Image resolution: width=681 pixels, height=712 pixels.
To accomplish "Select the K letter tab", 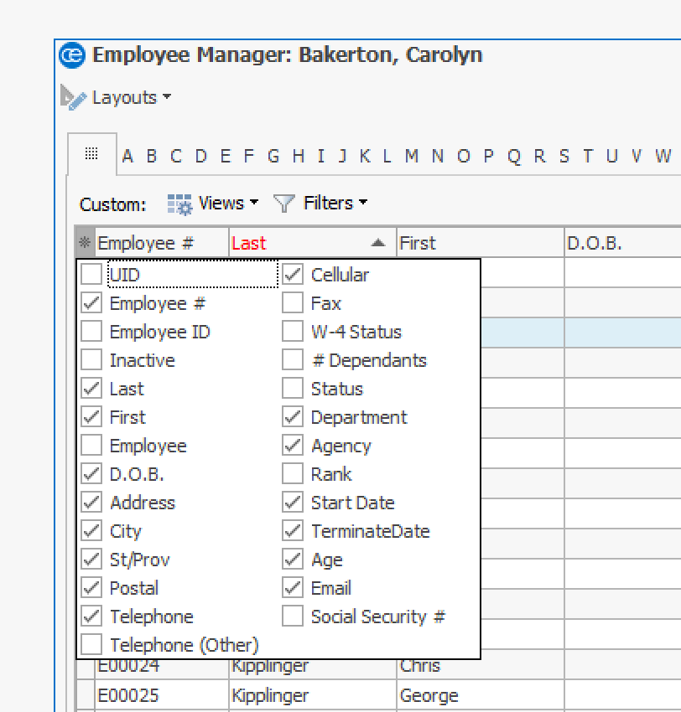I will click(x=365, y=156).
